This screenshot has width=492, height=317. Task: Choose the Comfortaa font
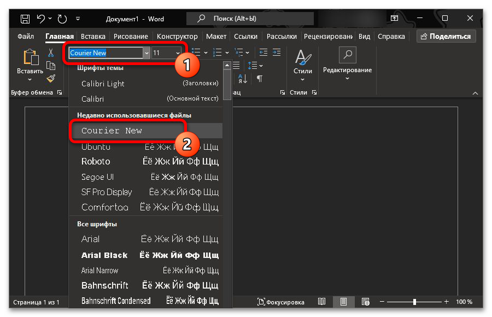tap(145, 207)
